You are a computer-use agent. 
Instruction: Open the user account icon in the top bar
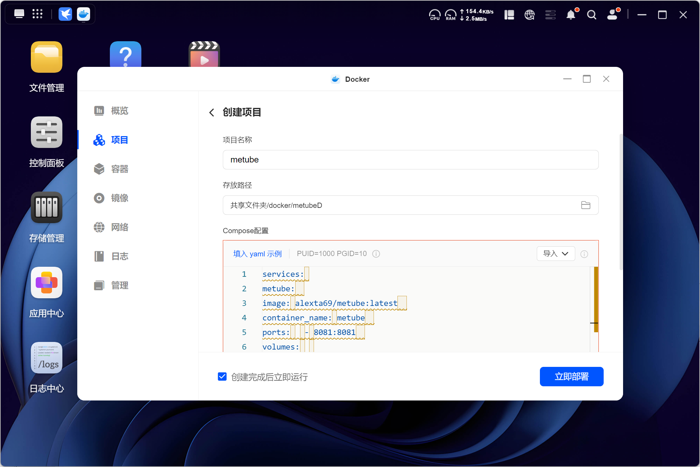coord(613,15)
